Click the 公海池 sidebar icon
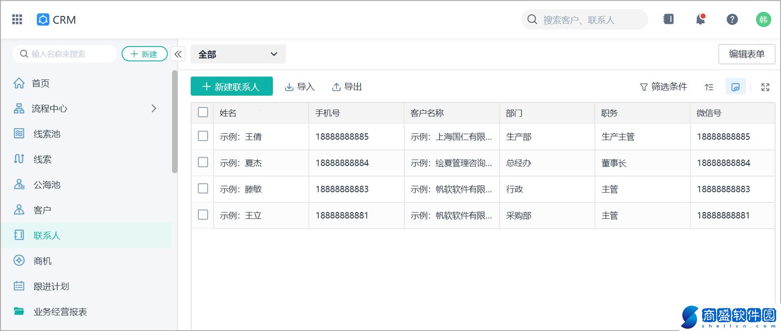The width and height of the screenshot is (781, 331). (19, 184)
